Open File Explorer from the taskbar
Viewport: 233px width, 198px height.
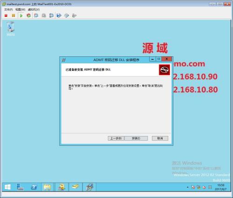click(48, 187)
